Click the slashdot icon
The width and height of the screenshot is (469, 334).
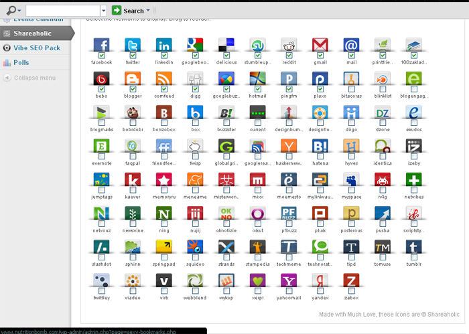coord(101,247)
